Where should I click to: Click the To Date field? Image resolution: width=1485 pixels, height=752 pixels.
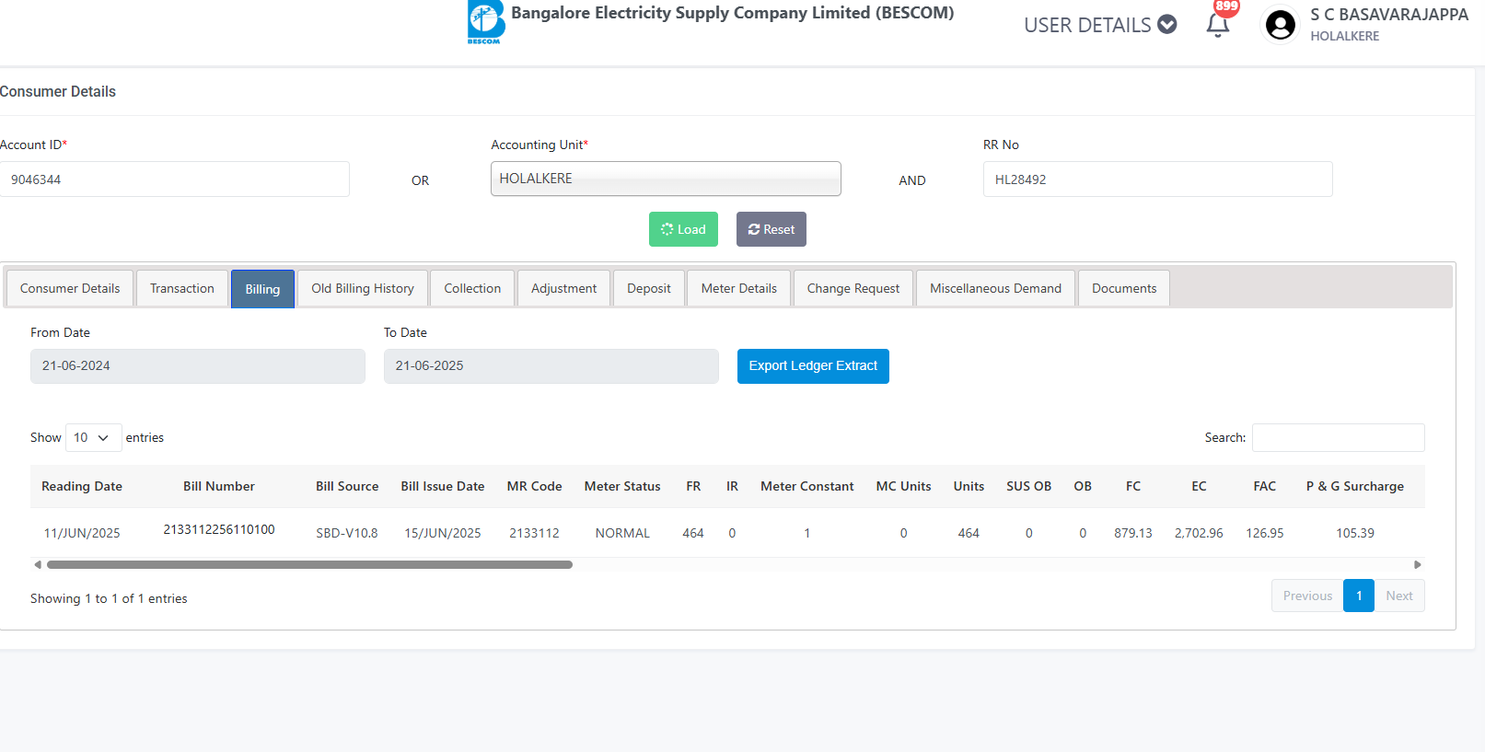tap(551, 366)
